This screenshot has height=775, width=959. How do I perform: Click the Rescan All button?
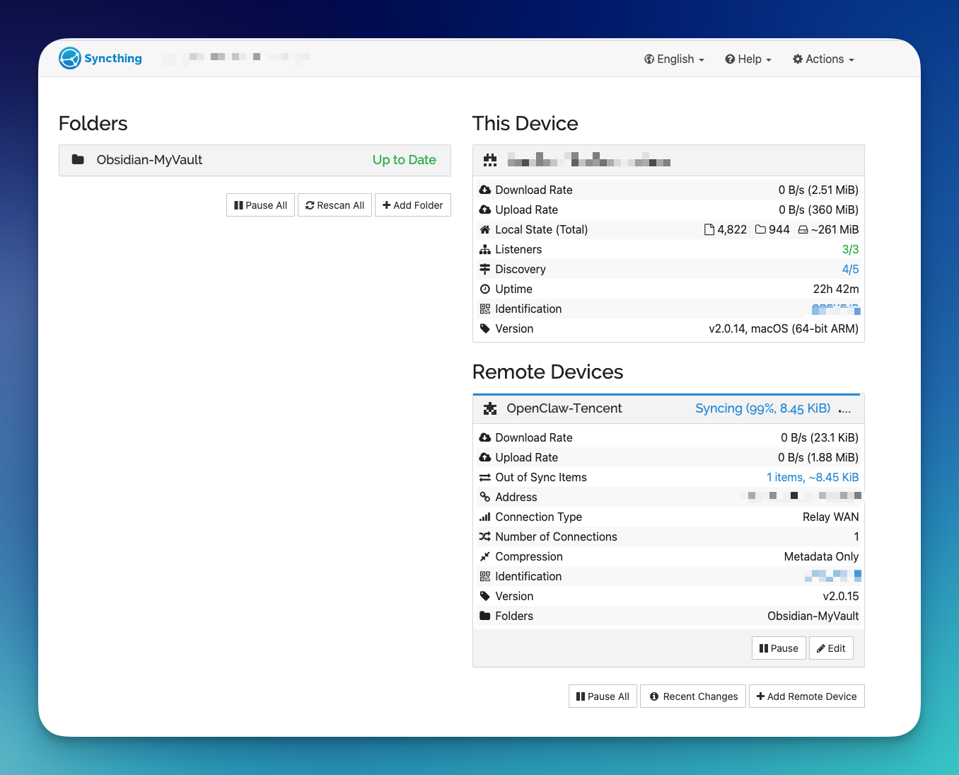pyautogui.click(x=335, y=205)
